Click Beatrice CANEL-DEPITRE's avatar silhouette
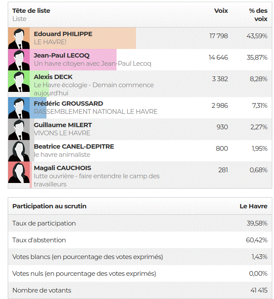The height and width of the screenshot is (299, 274). pyautogui.click(x=19, y=151)
